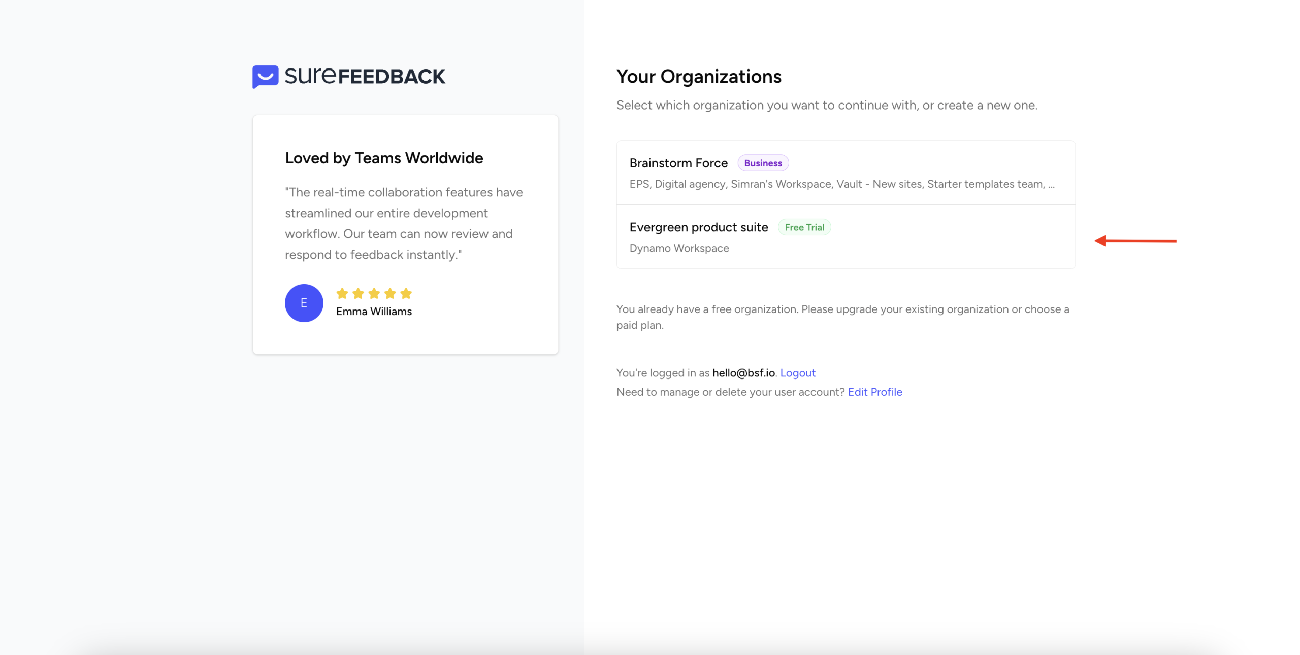
Task: Click the purple Business plan badge
Action: [763, 163]
